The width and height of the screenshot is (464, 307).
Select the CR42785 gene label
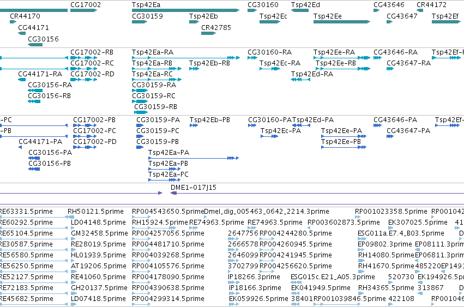click(216, 27)
